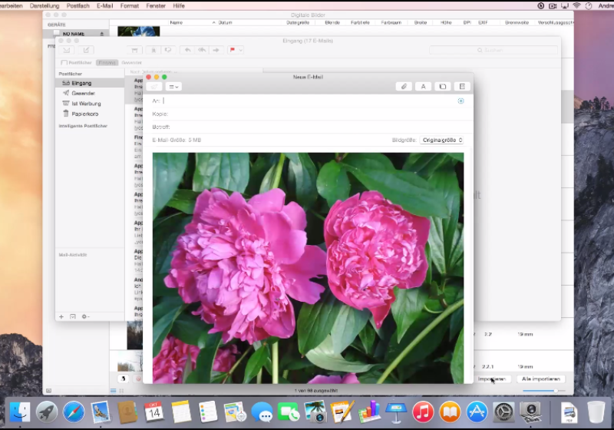
Task: Flag the message with the red flag button
Action: tap(233, 50)
